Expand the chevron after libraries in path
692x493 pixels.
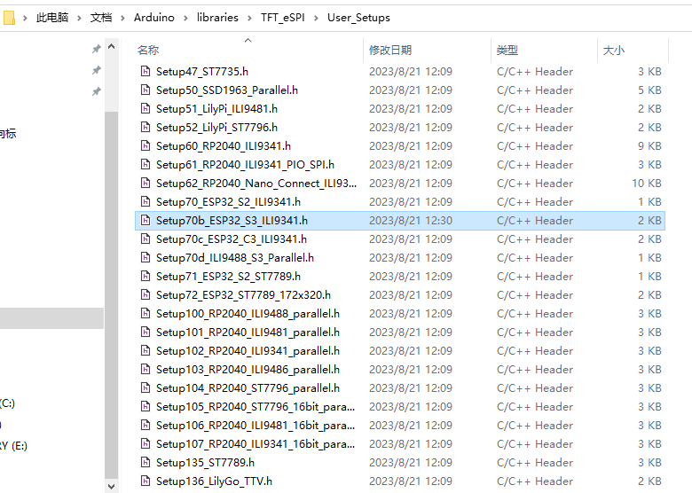click(249, 18)
